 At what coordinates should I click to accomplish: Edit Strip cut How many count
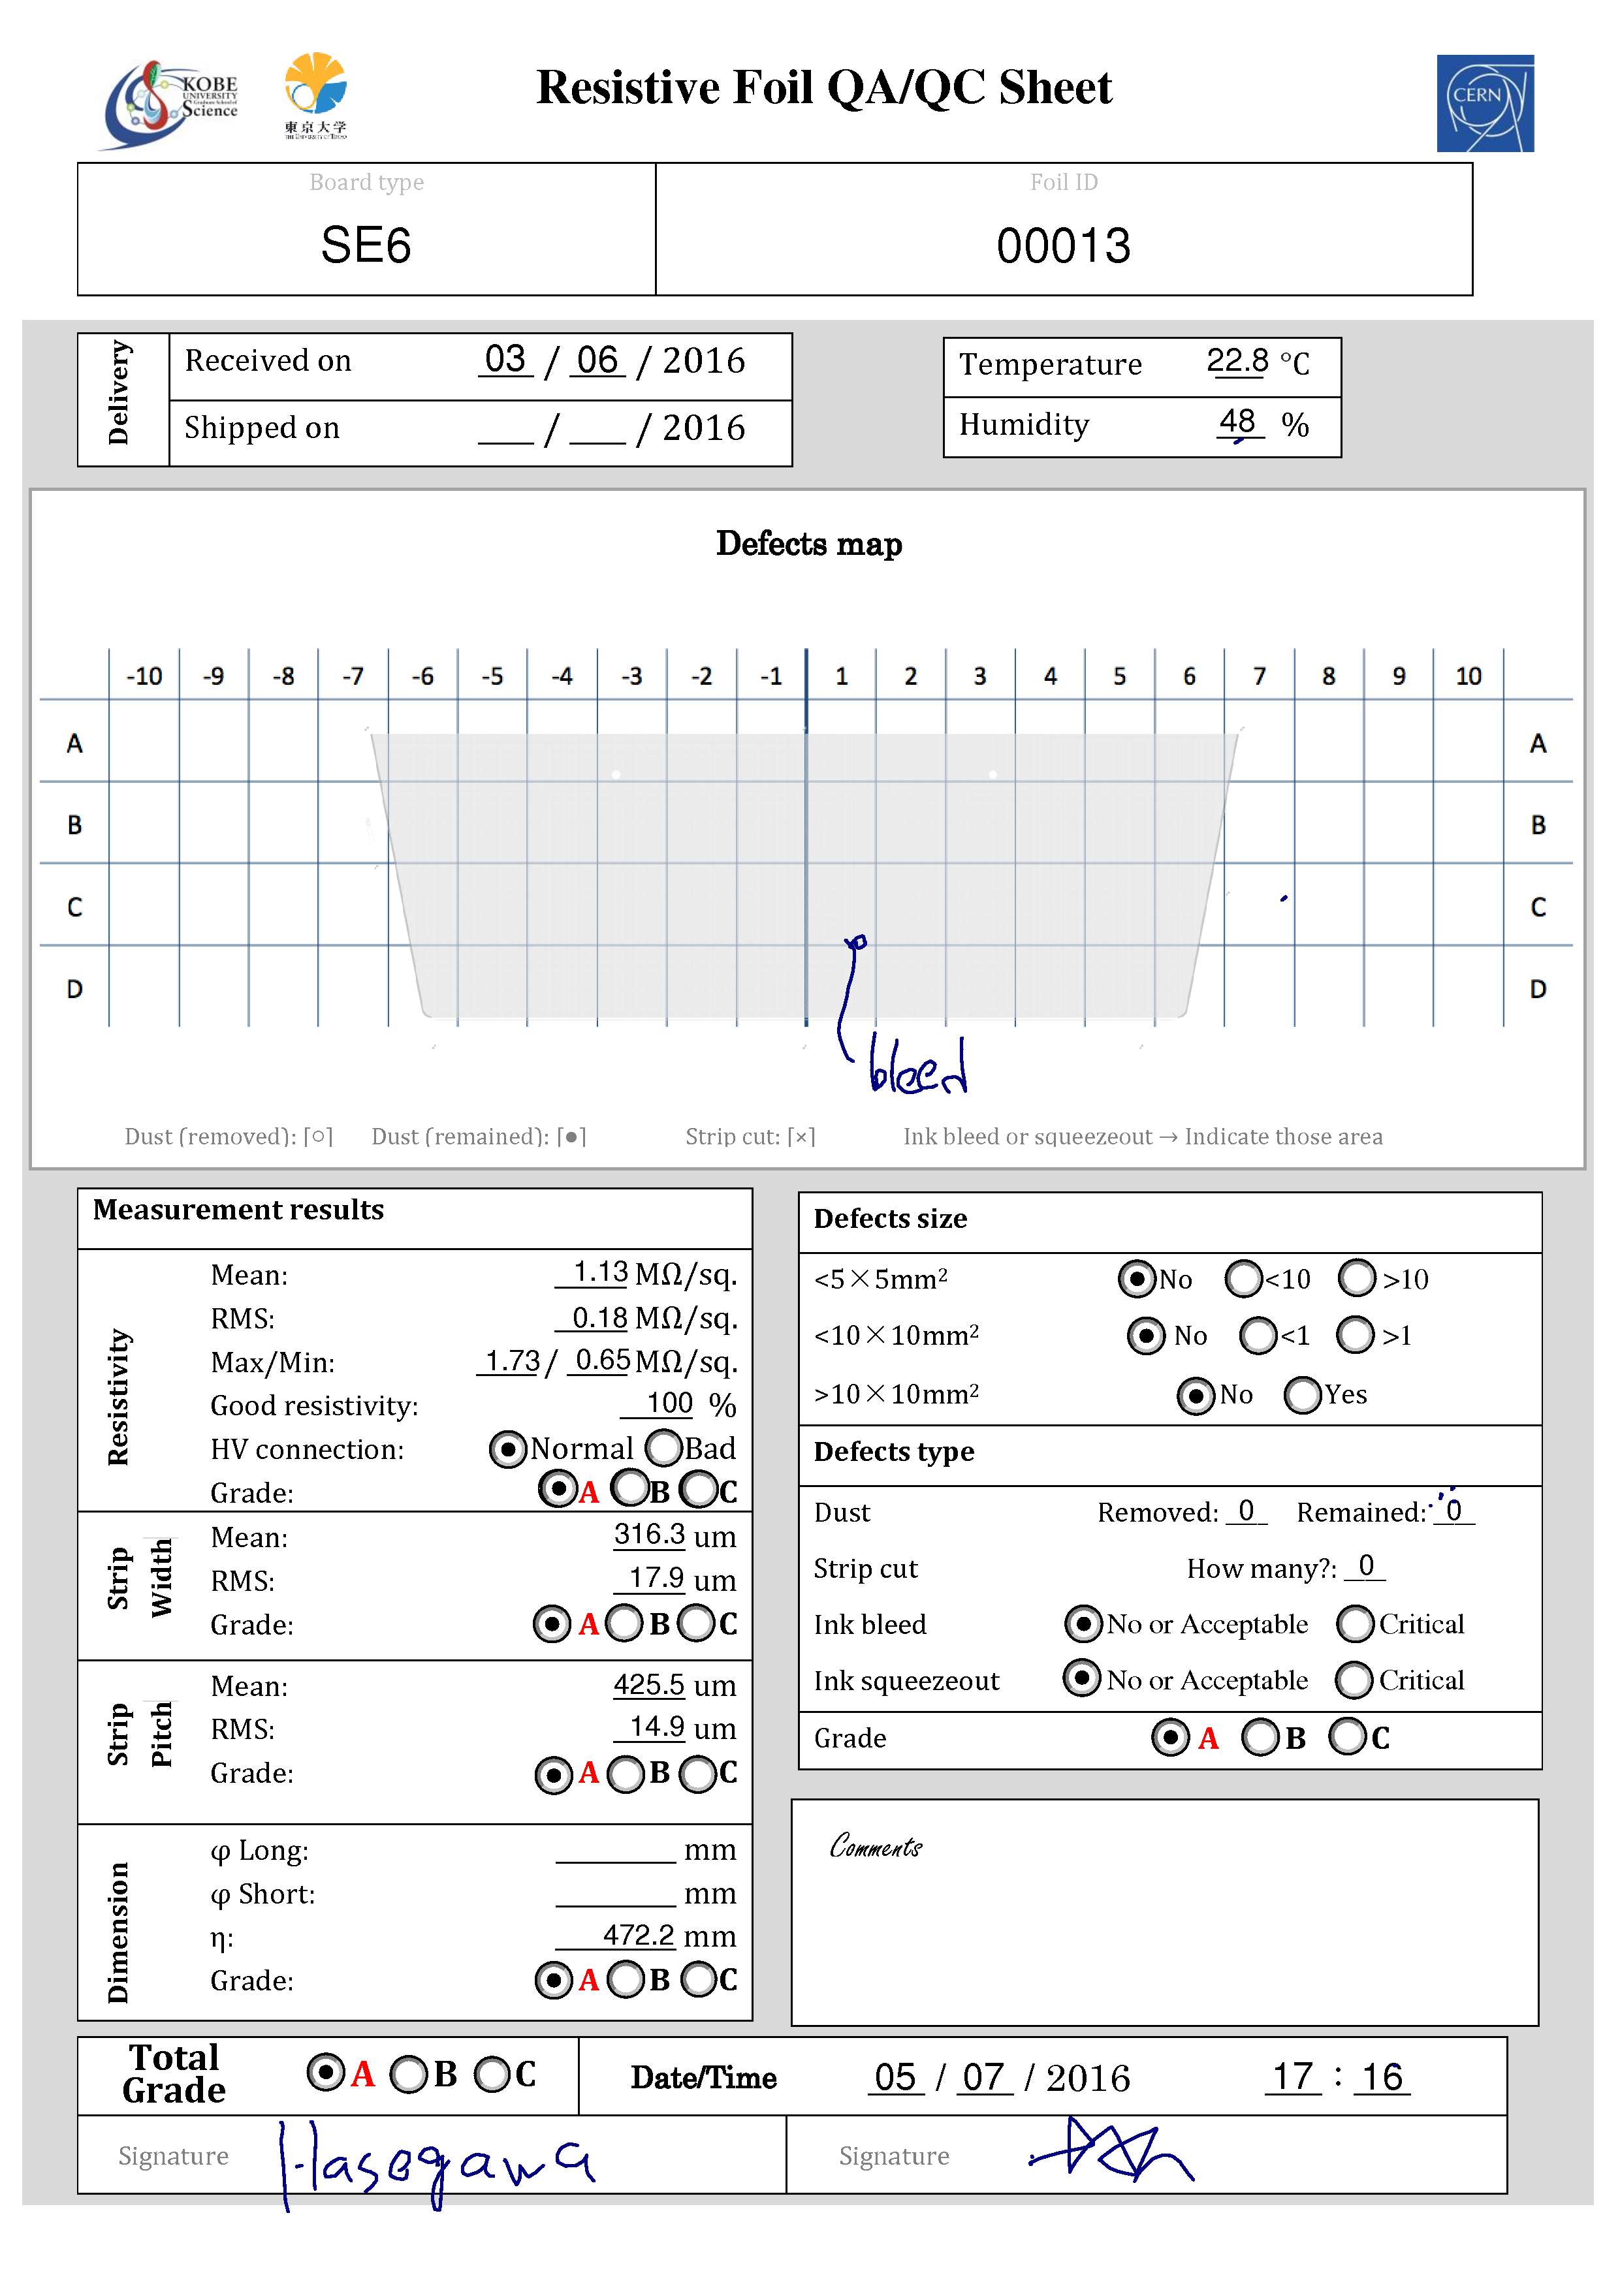coord(1365,1566)
